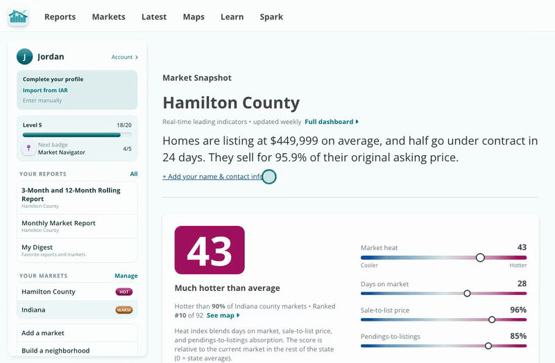Image resolution: width=555 pixels, height=363 pixels.
Task: Click the Days on market slider handle
Action: coord(467,293)
